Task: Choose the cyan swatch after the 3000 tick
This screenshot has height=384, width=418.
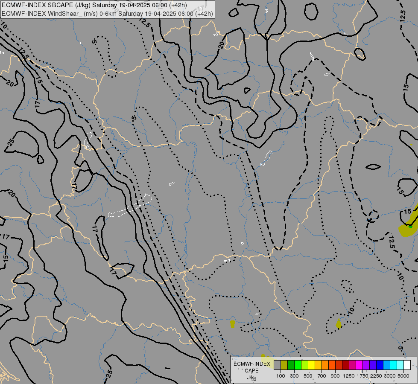Action: point(394,365)
